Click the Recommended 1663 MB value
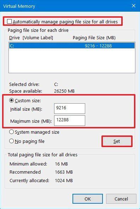 point(64,172)
